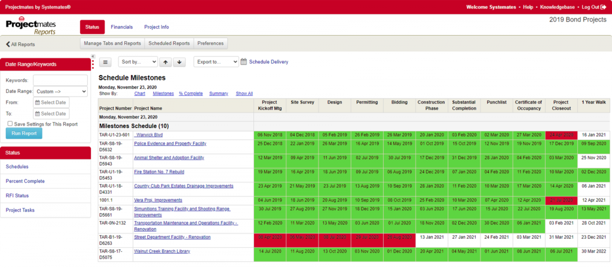Click the Log Out link

point(590,7)
